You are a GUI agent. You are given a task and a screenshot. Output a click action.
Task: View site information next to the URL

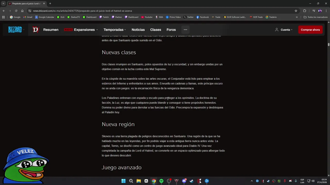coord(30,11)
